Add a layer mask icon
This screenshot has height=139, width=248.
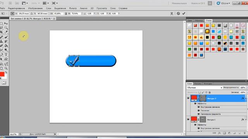click(224, 133)
